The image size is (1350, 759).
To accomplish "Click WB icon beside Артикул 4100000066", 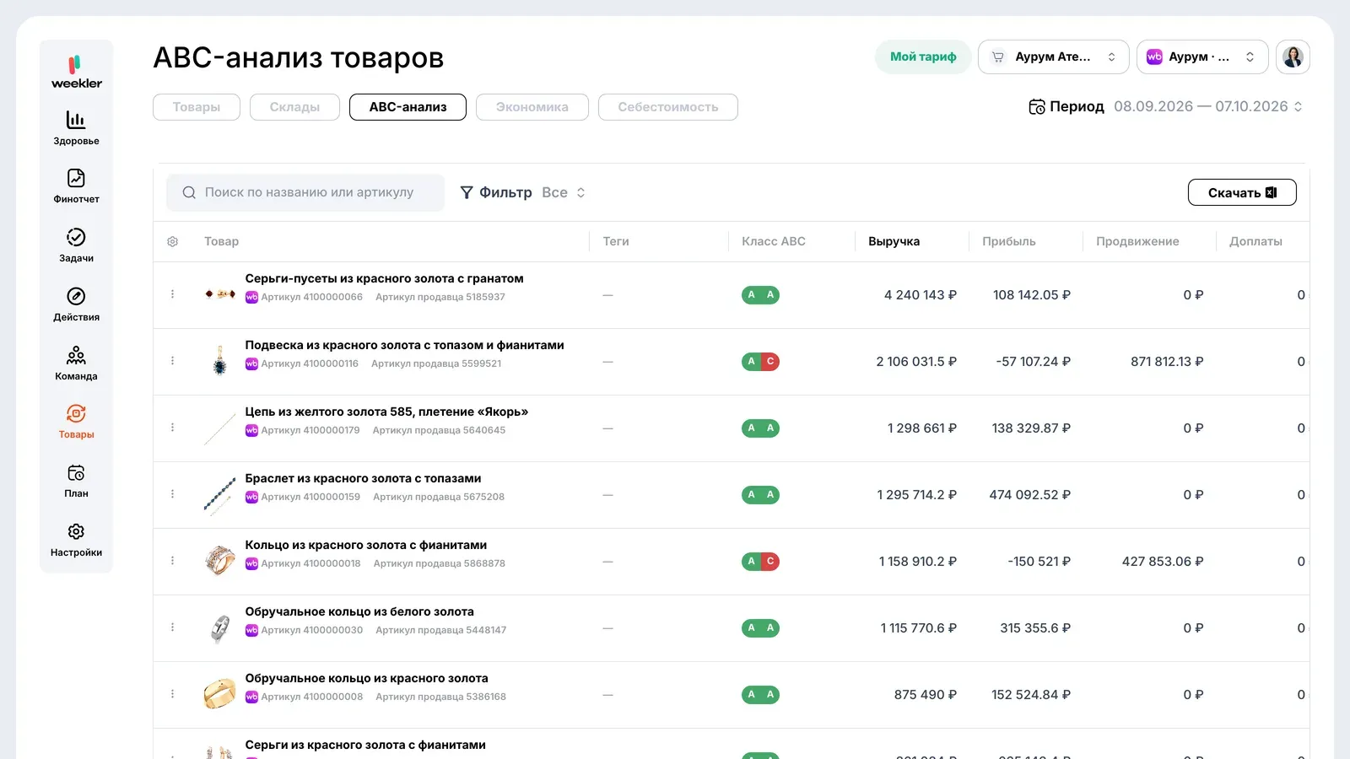I will pos(251,297).
